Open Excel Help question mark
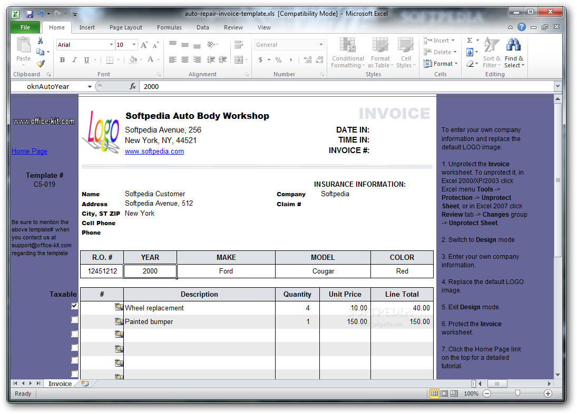Viewport: 577px width, 414px height. click(522, 27)
